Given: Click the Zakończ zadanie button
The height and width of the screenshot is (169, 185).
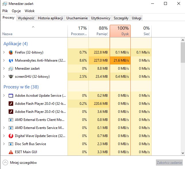Looking at the screenshot, I should pos(169,163).
